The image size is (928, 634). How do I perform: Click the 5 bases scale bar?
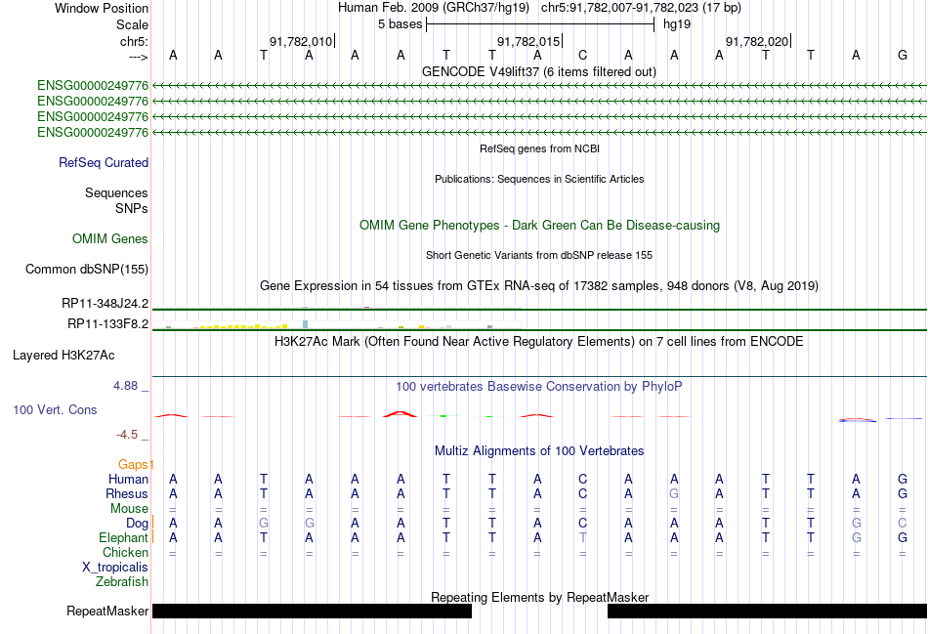(540, 24)
